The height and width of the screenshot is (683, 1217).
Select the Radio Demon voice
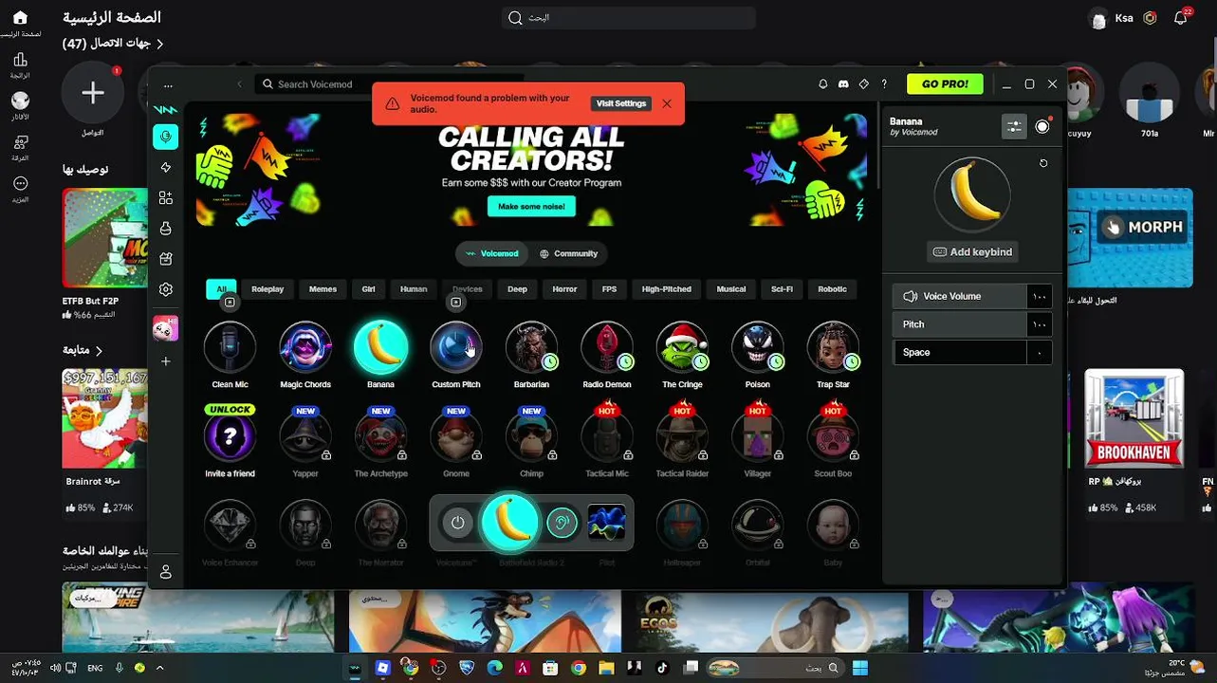coord(607,347)
